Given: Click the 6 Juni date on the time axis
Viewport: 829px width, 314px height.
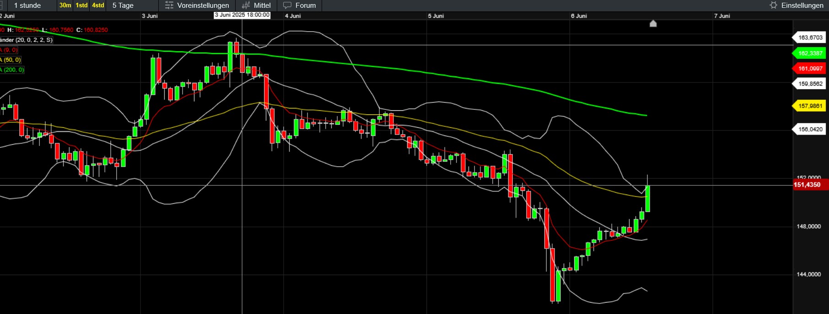Looking at the screenshot, I should click(579, 16).
